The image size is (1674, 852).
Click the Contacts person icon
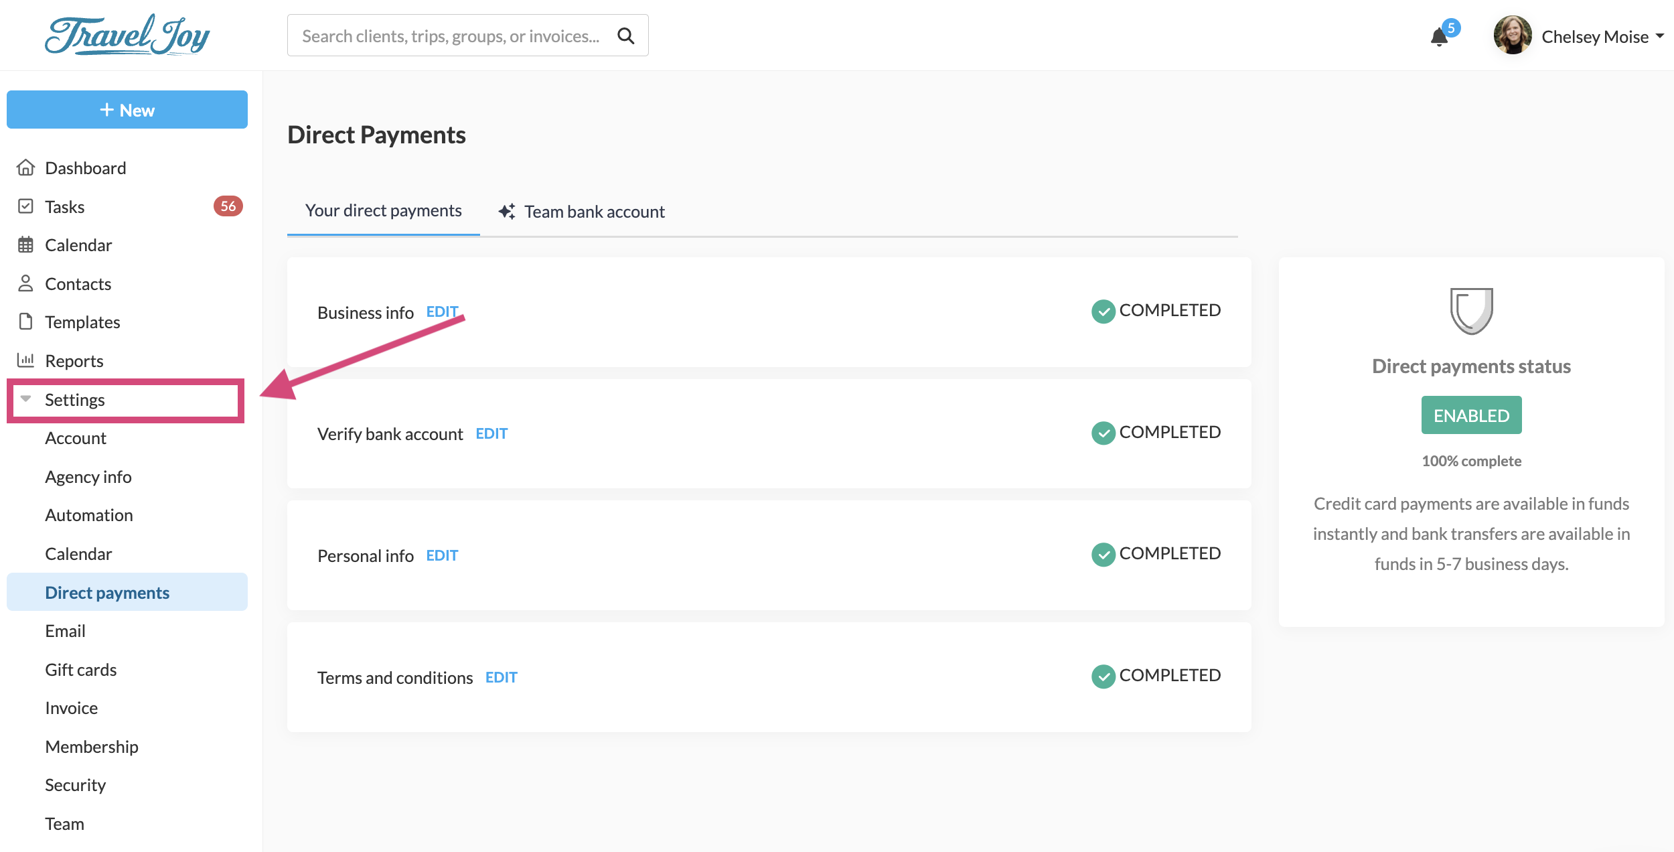(x=25, y=283)
